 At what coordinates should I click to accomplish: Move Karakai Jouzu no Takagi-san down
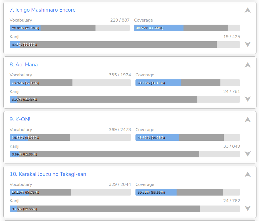point(248,209)
